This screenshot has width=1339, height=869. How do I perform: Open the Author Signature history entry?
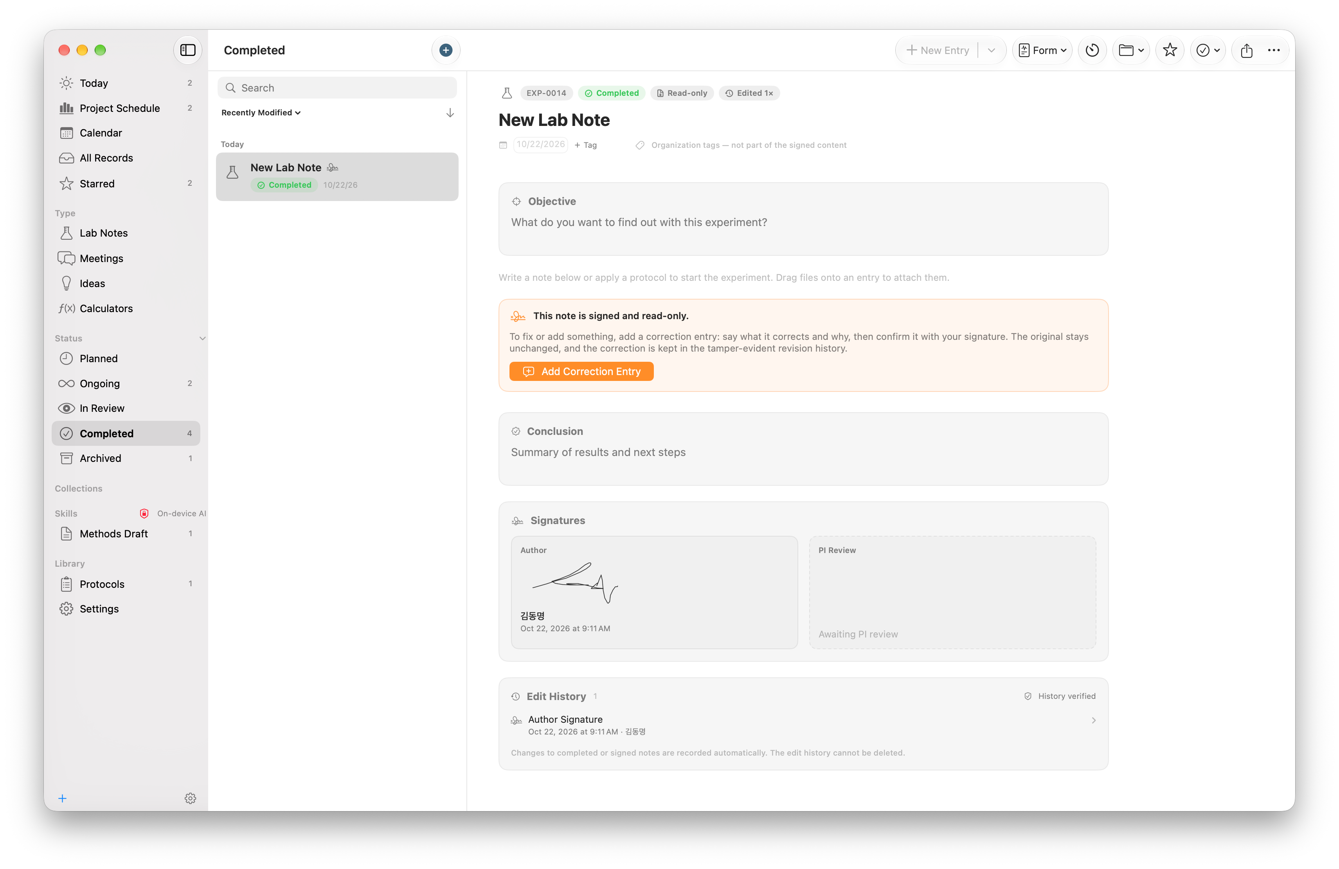tap(803, 725)
